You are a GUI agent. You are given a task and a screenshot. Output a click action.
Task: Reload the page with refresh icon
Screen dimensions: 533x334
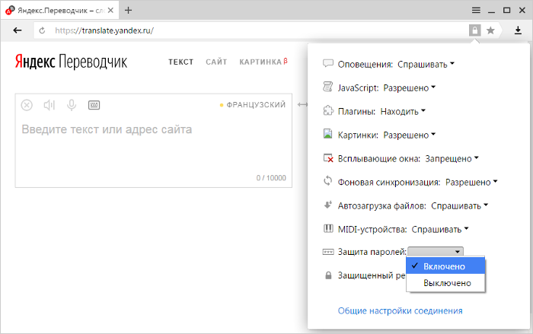pos(42,30)
